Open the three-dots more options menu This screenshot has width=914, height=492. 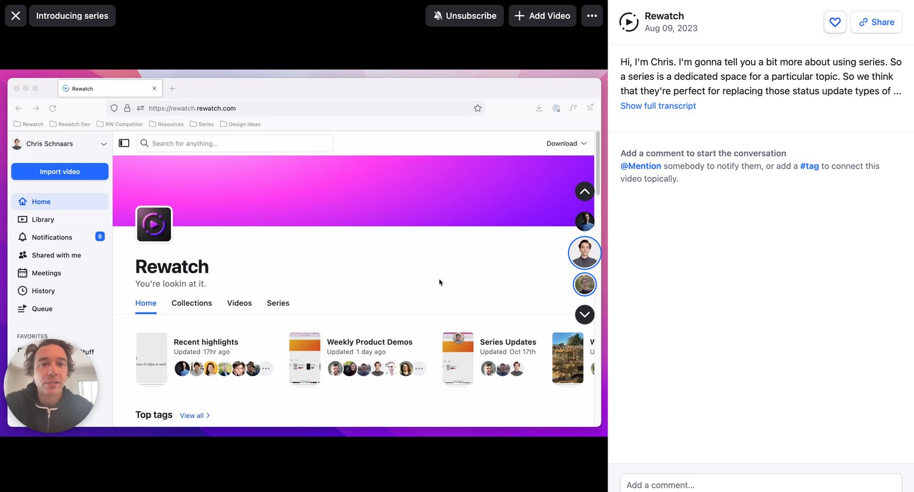point(592,16)
